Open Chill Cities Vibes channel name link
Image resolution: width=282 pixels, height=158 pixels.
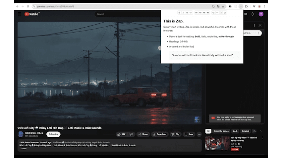point(34,133)
